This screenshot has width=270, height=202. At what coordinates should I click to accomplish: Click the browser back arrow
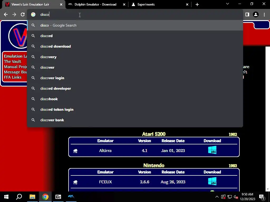tap(6, 15)
